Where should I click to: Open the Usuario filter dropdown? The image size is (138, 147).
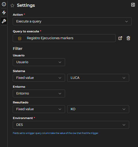click(39, 62)
